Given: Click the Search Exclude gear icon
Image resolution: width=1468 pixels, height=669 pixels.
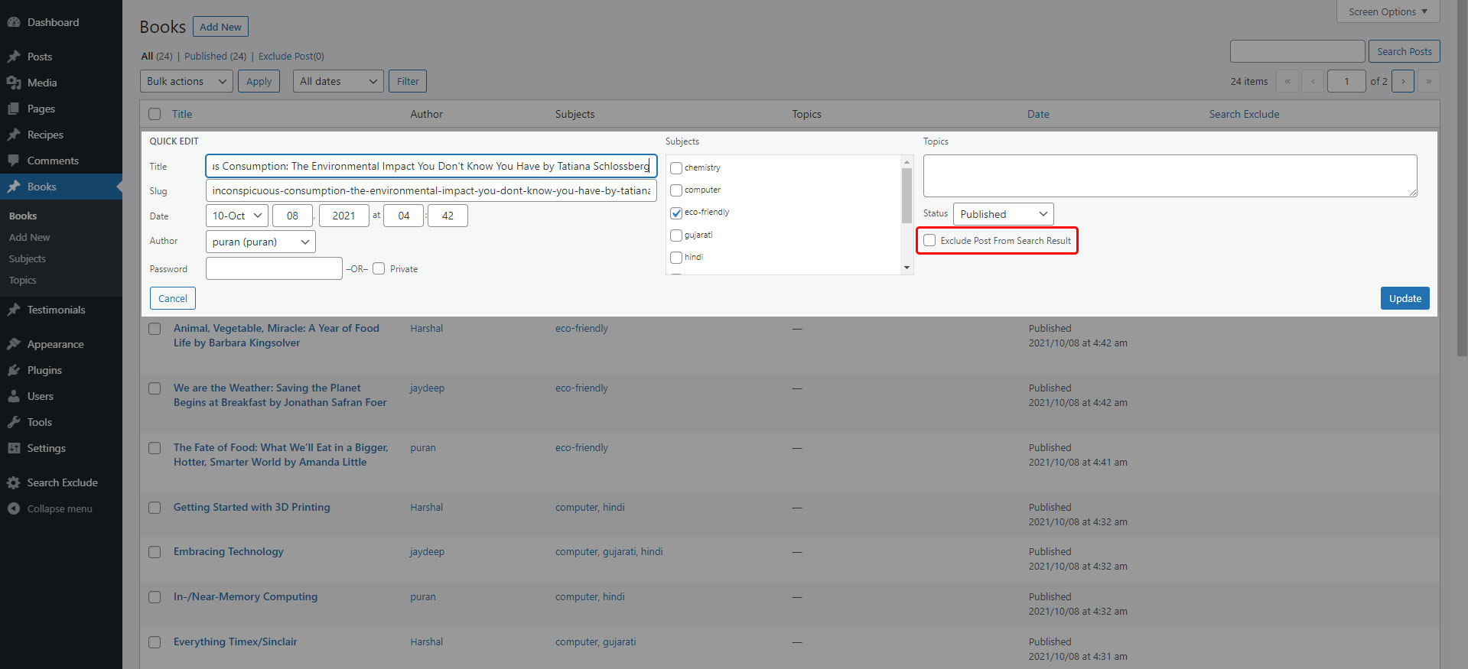Looking at the screenshot, I should (14, 482).
